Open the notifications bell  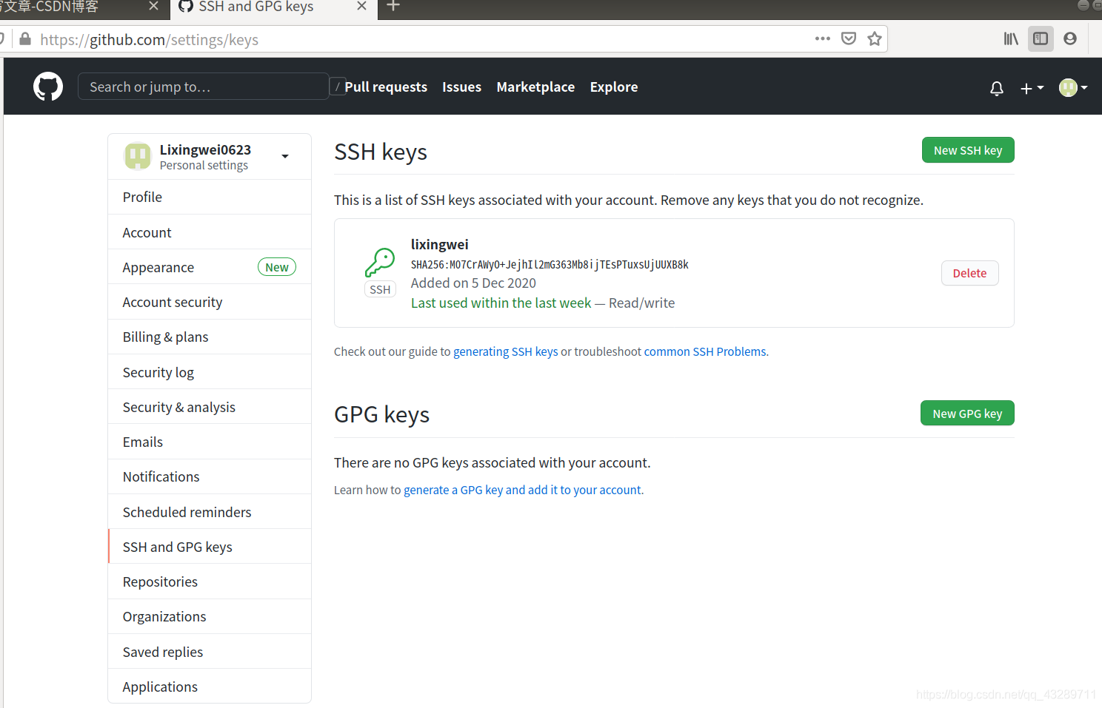(x=997, y=88)
